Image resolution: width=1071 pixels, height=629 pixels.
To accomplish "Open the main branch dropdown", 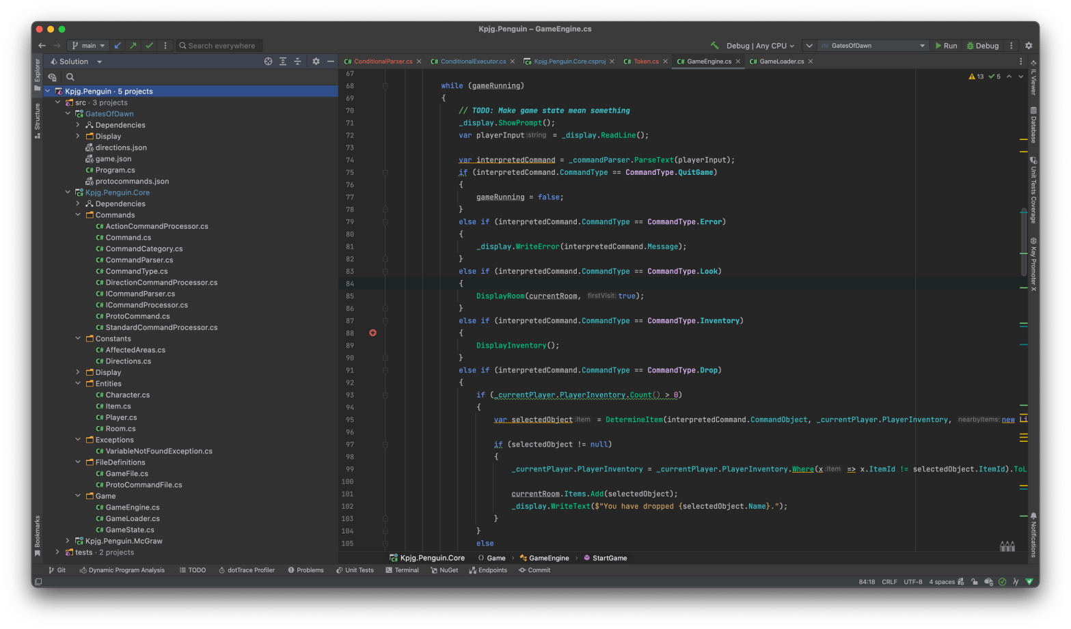I will [x=89, y=46].
